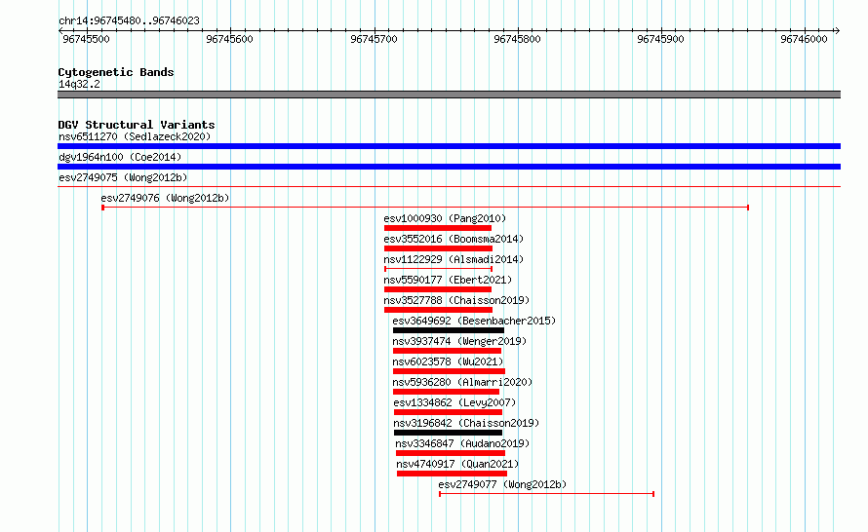Click the thin red span under esv2749077
The image size is (868, 532).
click(547, 494)
